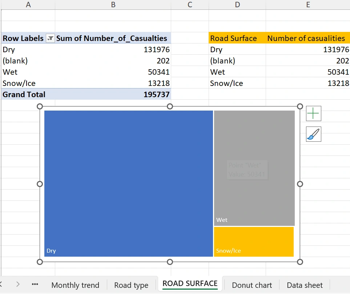Select value 13218 in column B

point(113,83)
